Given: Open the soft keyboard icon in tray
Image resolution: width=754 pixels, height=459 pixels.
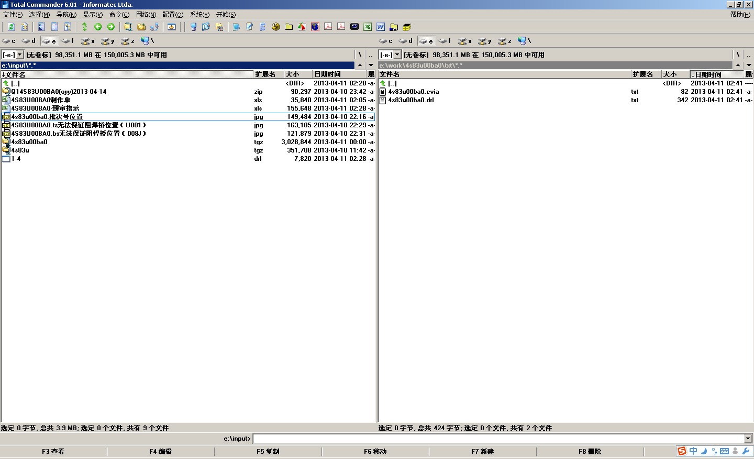Looking at the screenshot, I should [725, 451].
